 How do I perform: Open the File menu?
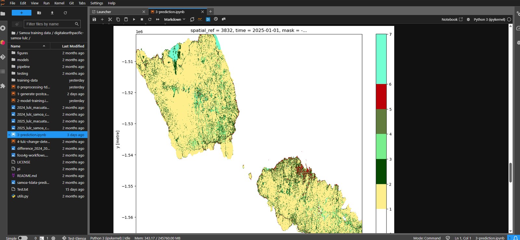(x=12, y=3)
